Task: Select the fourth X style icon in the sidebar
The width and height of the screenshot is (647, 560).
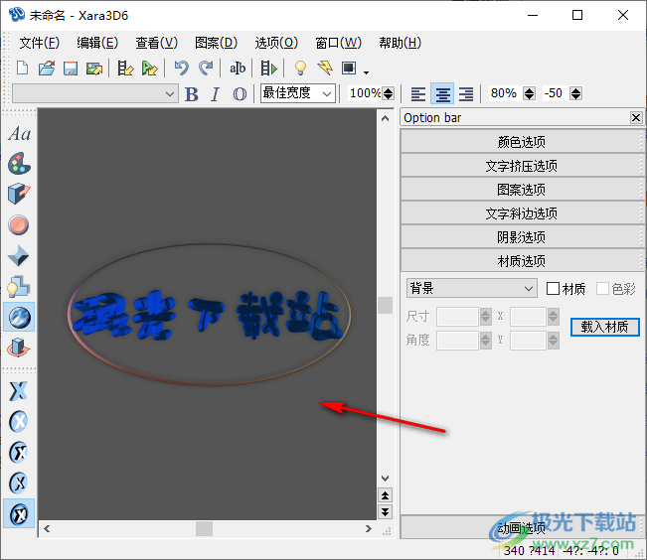Action: point(19,483)
